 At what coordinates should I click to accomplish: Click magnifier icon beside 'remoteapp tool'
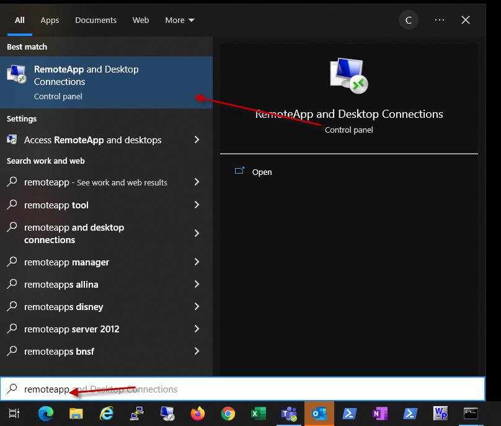pos(12,204)
